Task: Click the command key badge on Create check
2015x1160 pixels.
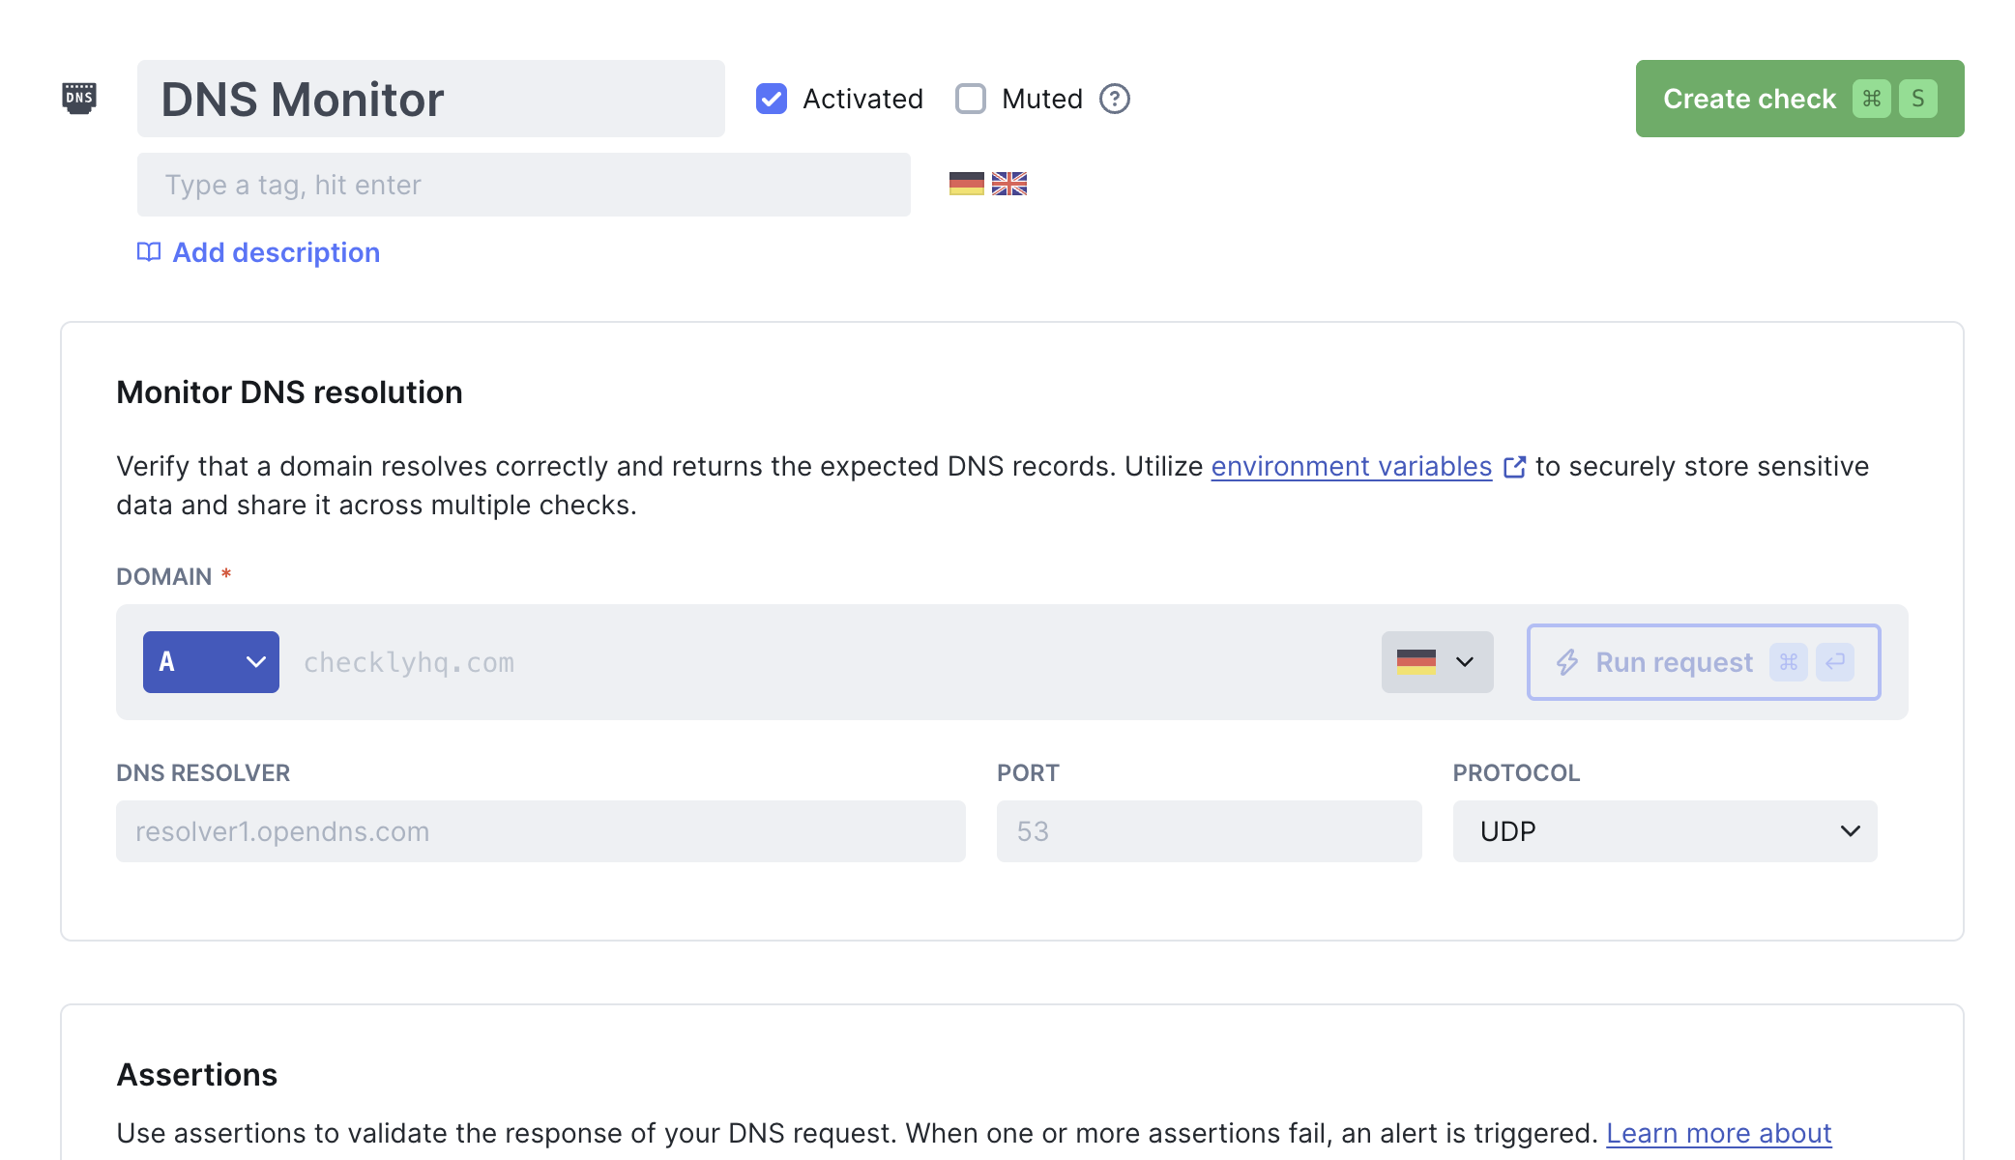Action: (x=1872, y=98)
